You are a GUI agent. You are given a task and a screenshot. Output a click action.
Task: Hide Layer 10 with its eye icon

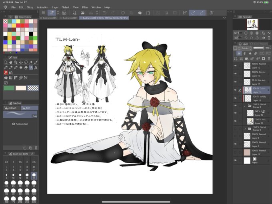(x=235, y=66)
